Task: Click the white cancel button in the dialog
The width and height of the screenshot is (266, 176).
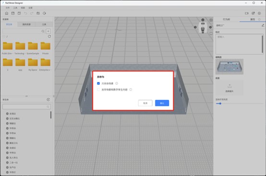Action: tap(145, 103)
